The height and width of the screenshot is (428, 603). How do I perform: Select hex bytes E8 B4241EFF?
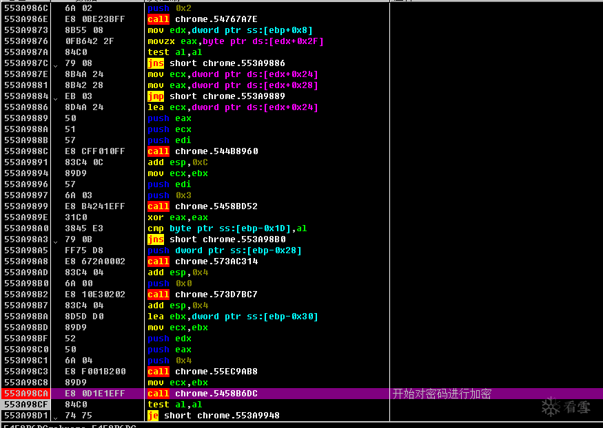(x=95, y=206)
